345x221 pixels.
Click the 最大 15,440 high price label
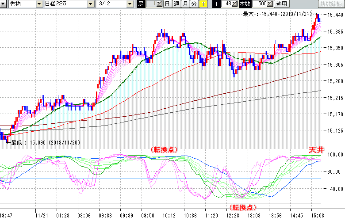tap(280, 14)
